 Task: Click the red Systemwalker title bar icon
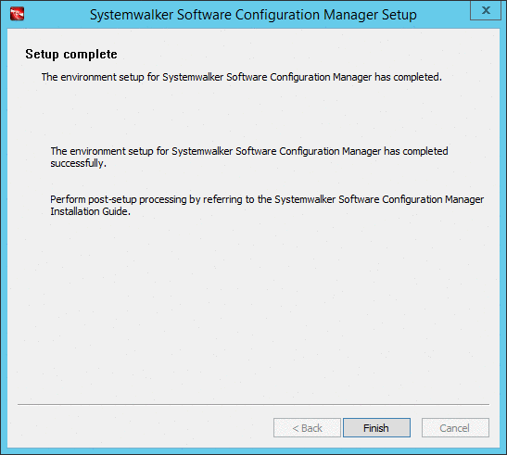[17, 14]
